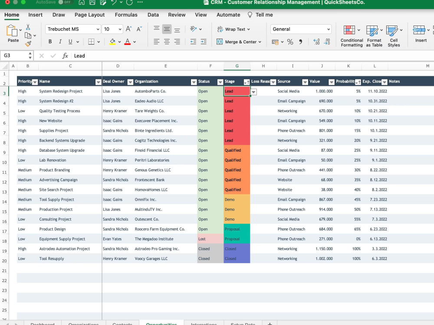
Task: Click Format as Table button
Action: click(374, 36)
